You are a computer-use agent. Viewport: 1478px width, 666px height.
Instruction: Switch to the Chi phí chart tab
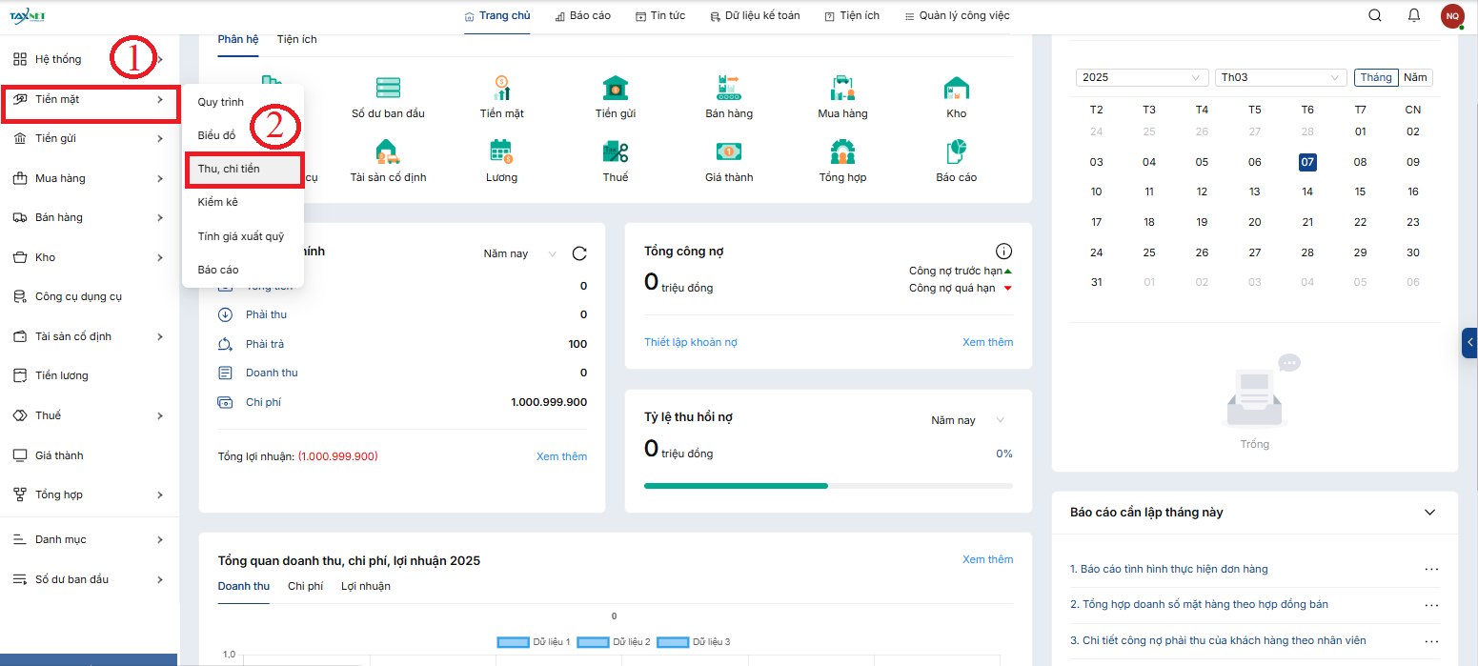pyautogui.click(x=305, y=586)
